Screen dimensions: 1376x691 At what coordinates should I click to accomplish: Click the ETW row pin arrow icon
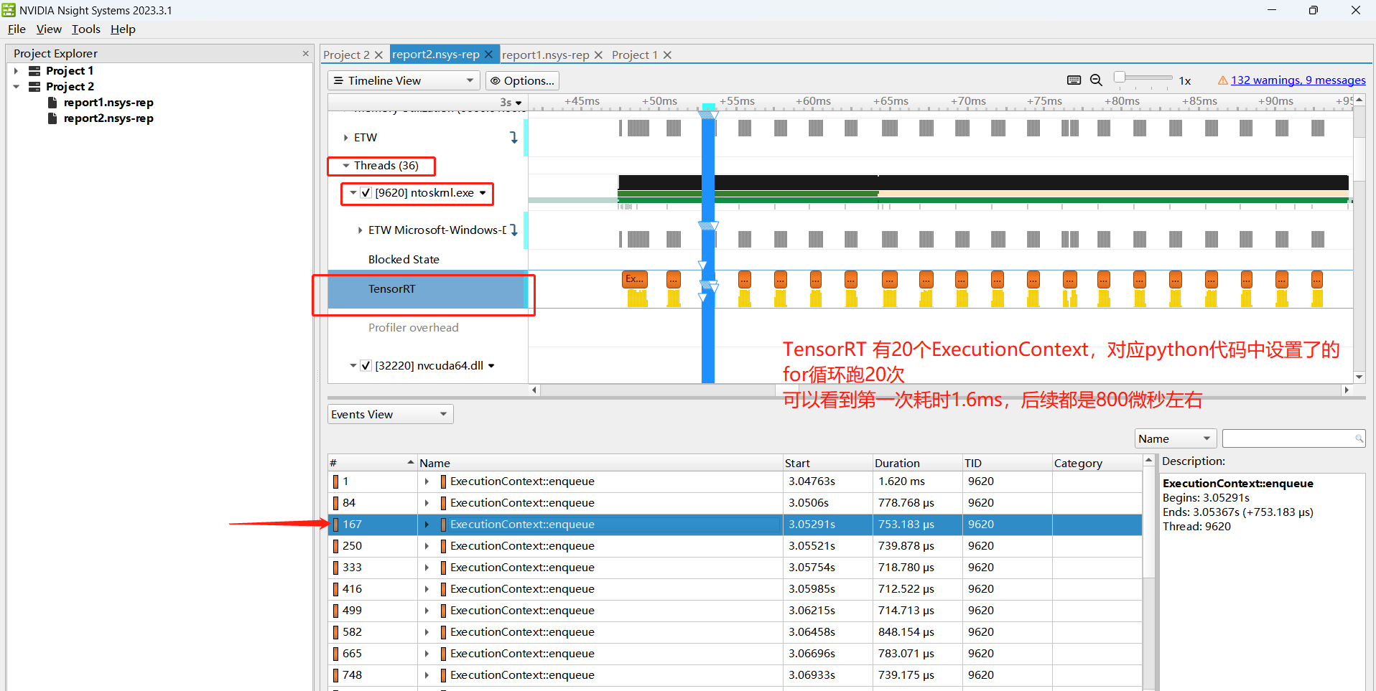513,137
